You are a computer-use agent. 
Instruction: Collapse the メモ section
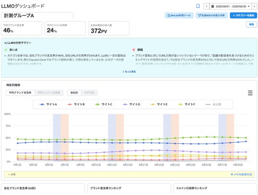[x=12, y=174]
